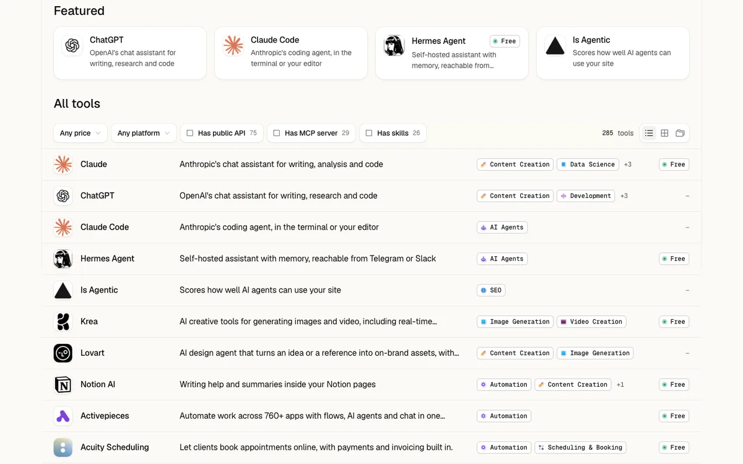Click the Notion AI row logo icon

(63, 385)
